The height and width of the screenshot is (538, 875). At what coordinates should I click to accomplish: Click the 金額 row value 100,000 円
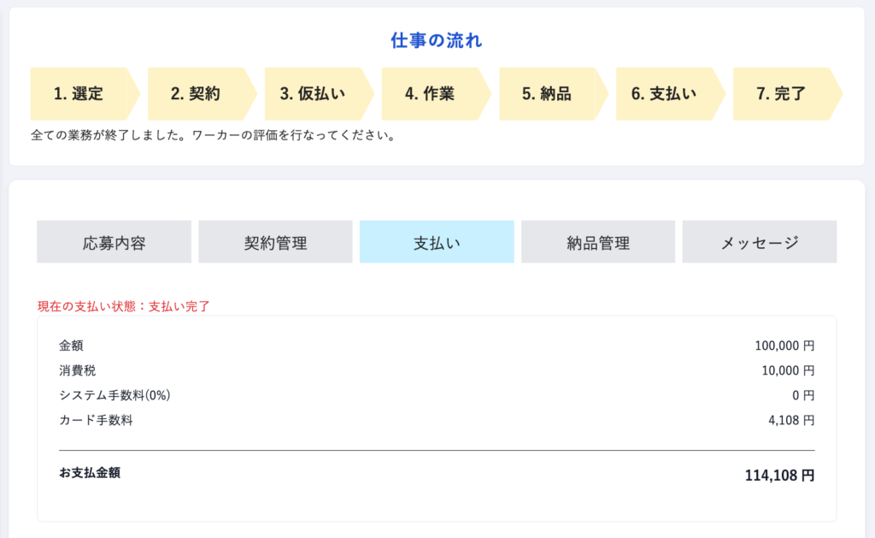click(784, 346)
